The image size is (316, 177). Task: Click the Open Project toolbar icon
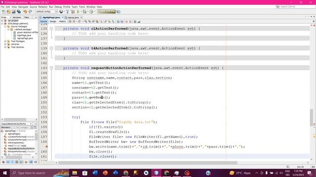click(14, 12)
